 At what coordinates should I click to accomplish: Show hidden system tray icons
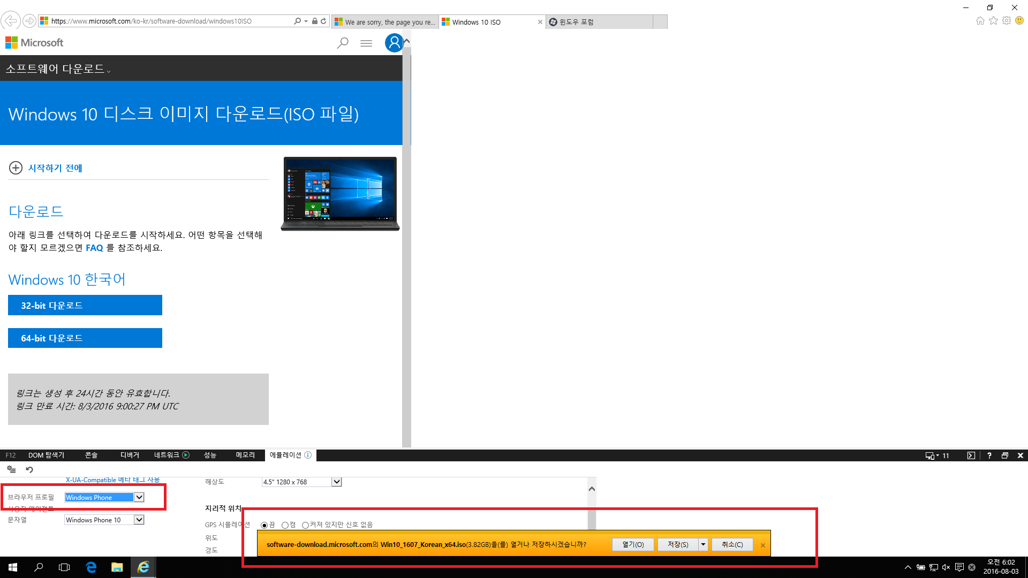[908, 567]
